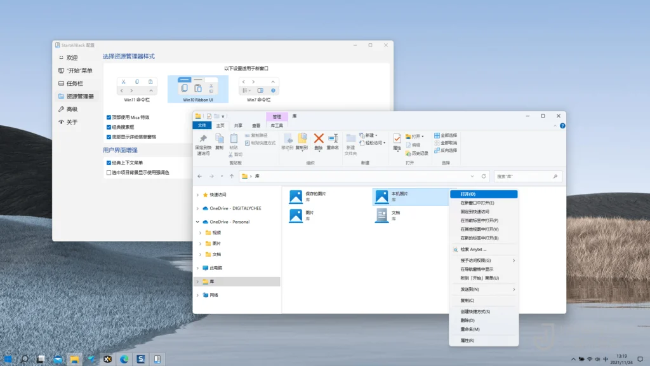The image size is (650, 366).
Task: Open the 文件 ribbon tab
Action: 202,125
